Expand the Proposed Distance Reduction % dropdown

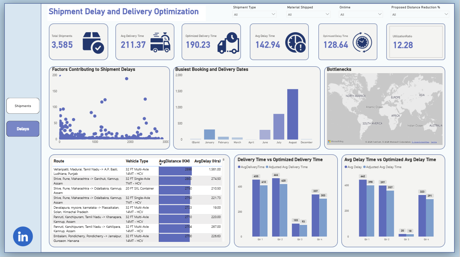(x=420, y=14)
